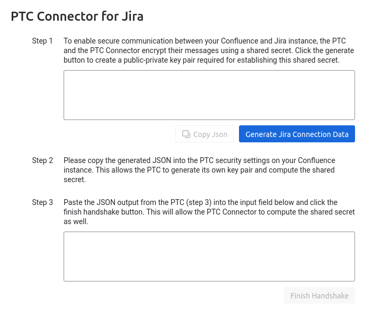Click text line starting "To enable secure communication"
The height and width of the screenshot is (316, 372).
[x=205, y=41]
